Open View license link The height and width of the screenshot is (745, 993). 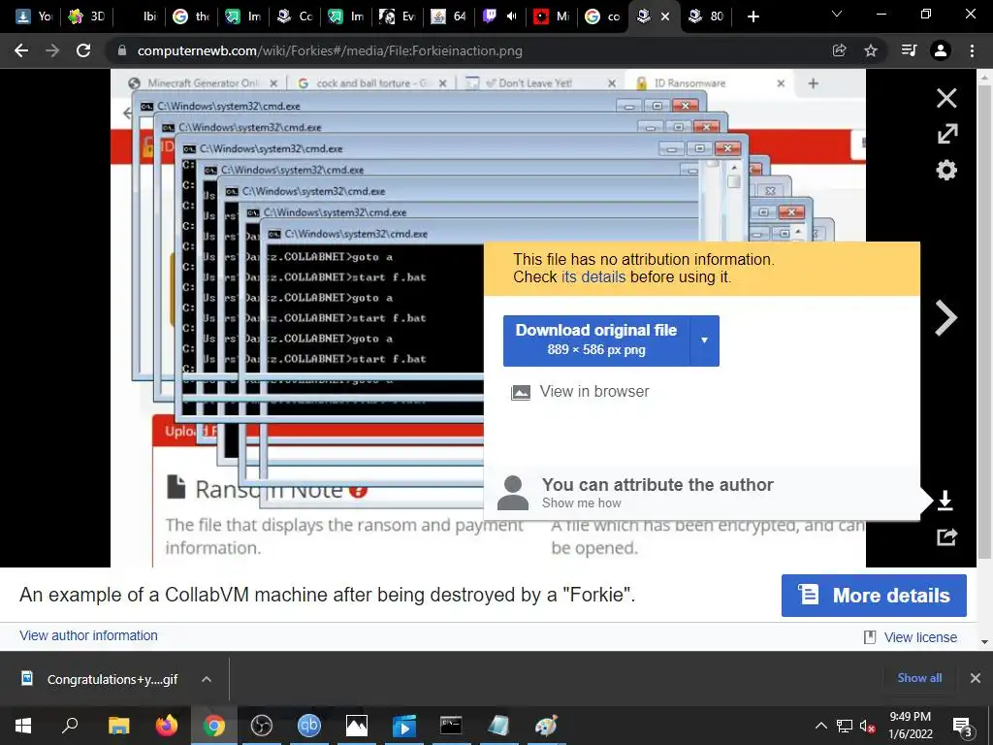click(920, 637)
